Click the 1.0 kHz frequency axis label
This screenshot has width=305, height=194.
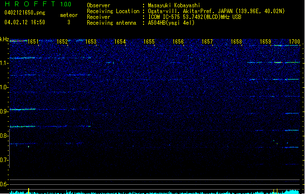[4, 87]
